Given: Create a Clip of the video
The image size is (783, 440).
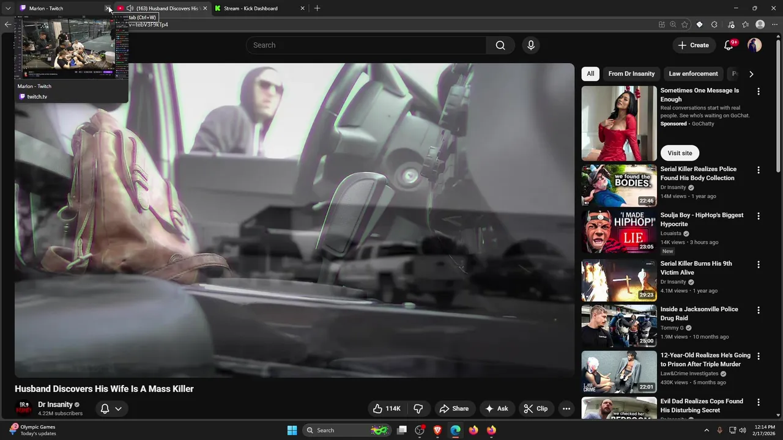Looking at the screenshot, I should (x=535, y=409).
